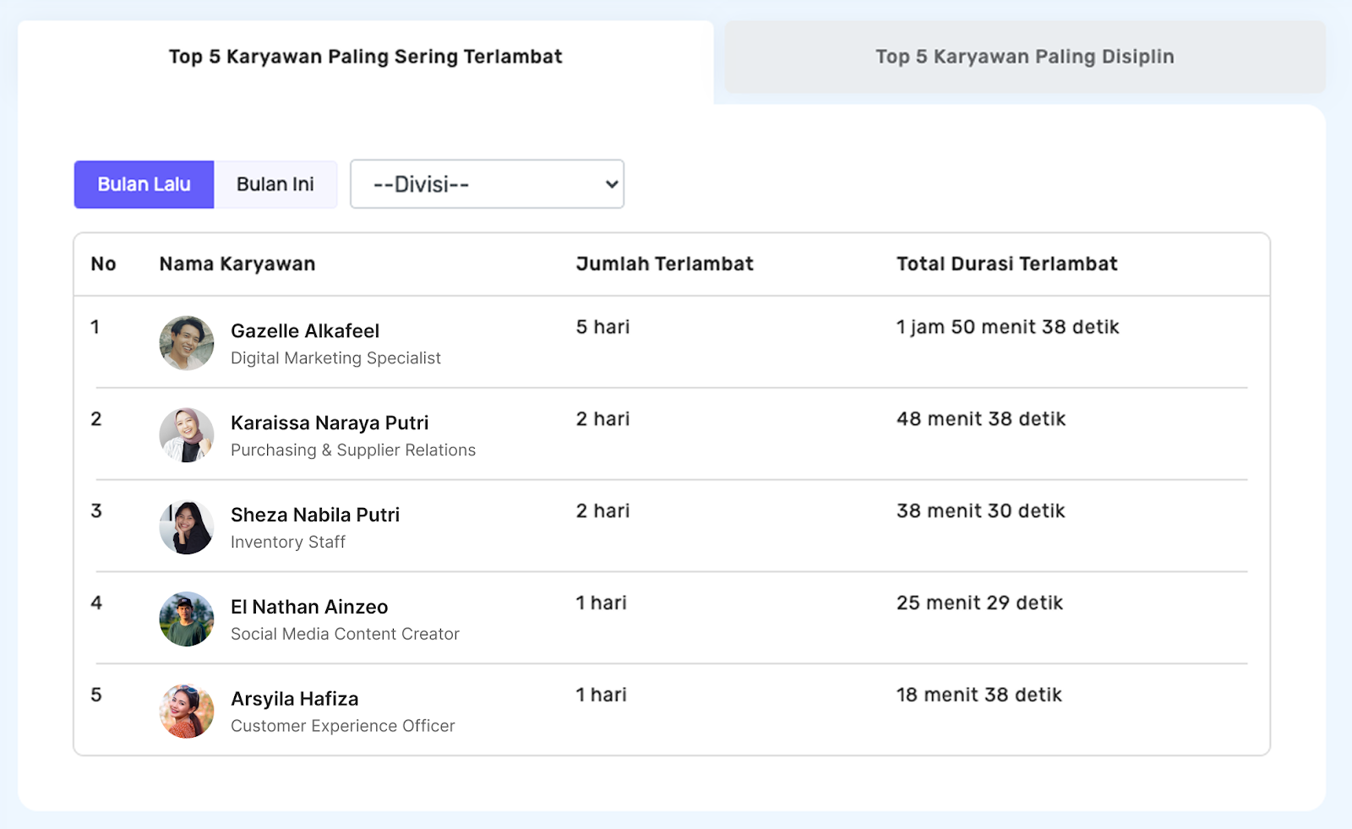Click the Total Durasi Terlambat column header

pos(1006,265)
